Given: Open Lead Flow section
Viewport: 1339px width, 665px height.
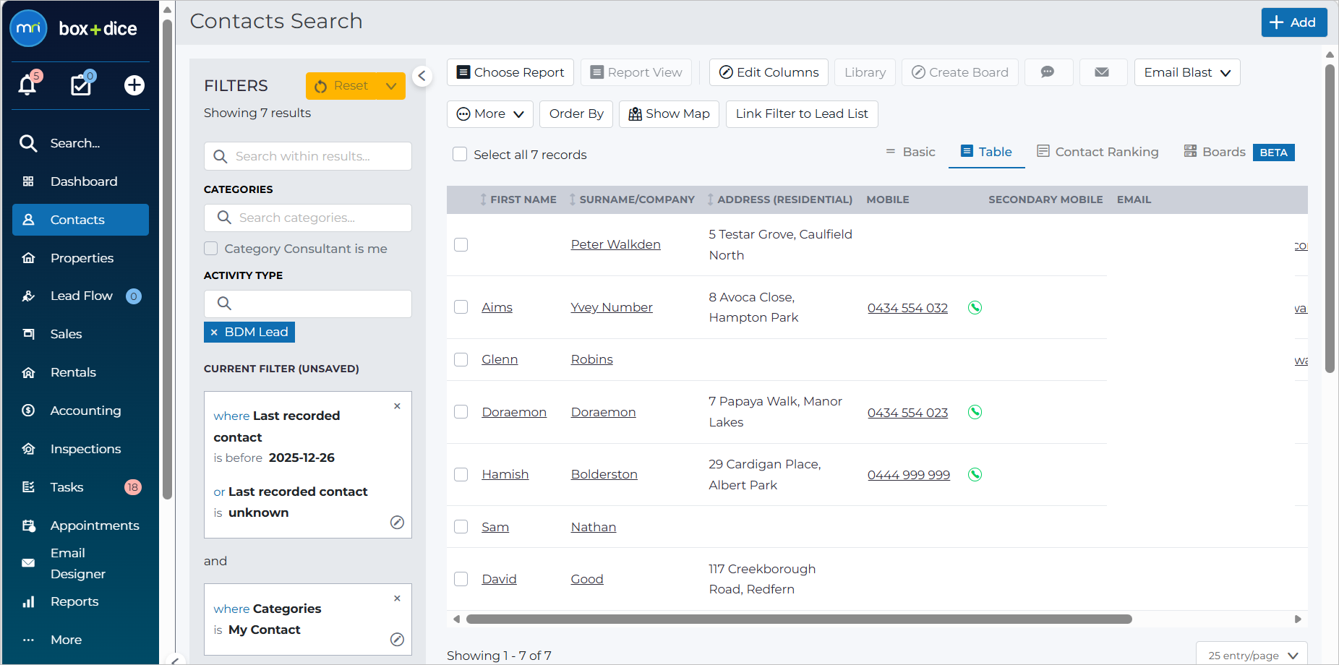Looking at the screenshot, I should [80, 296].
